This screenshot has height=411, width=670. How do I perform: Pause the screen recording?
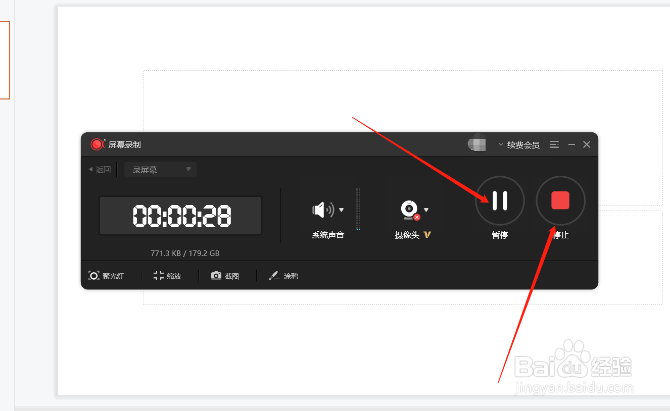500,200
